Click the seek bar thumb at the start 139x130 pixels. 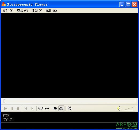(4, 101)
